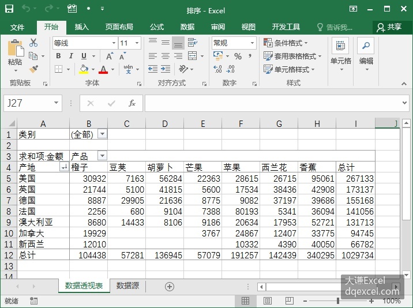413x308 pixels.
Task: Select middle align icon
Action: (166, 43)
